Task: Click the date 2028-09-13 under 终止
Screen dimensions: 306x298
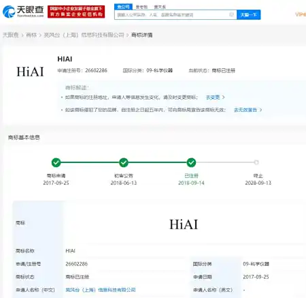Action: pos(258,183)
